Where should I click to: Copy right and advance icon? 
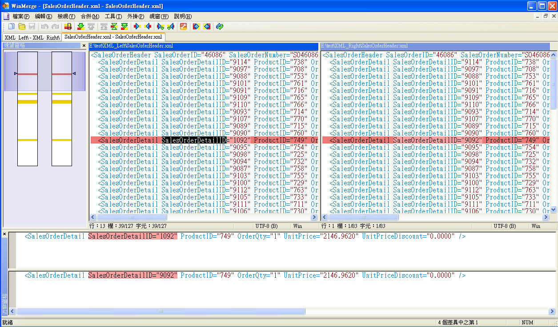click(x=161, y=27)
